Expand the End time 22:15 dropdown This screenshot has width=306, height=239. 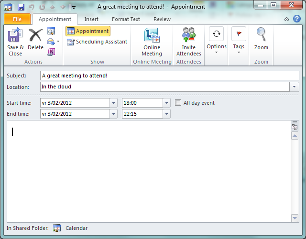pos(166,114)
